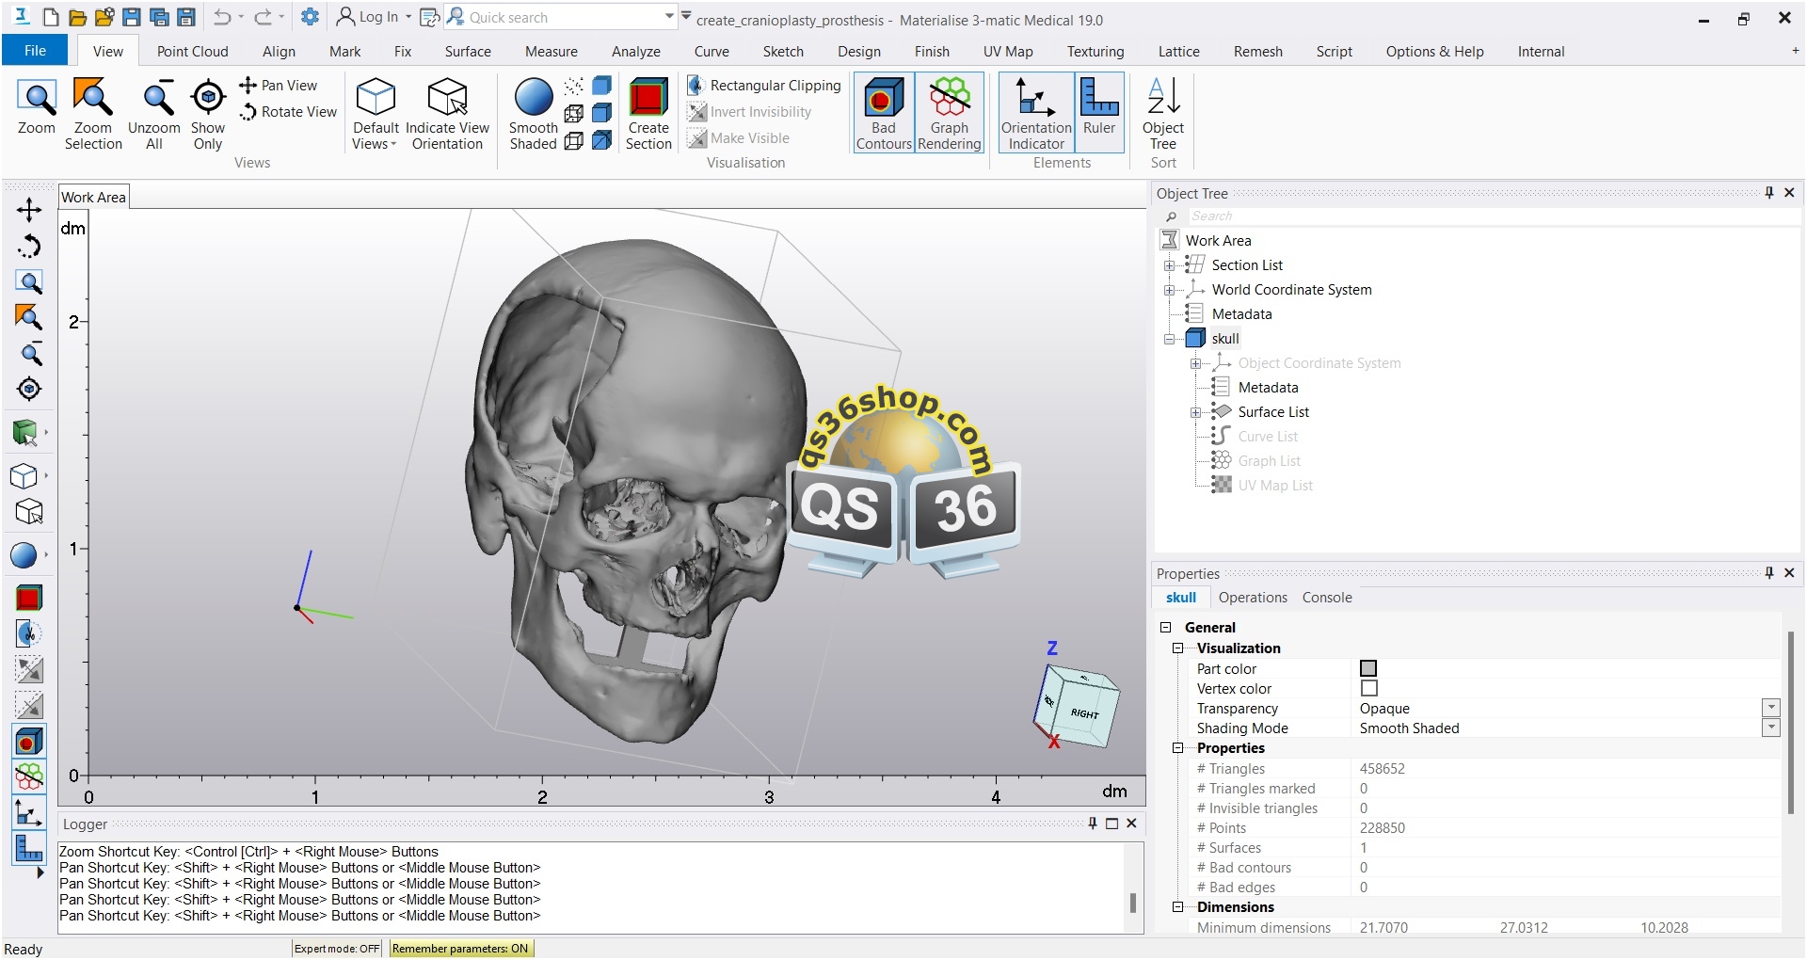Screen dimensions: 1807x960
Task: Close the Properties panel
Action: (1789, 572)
